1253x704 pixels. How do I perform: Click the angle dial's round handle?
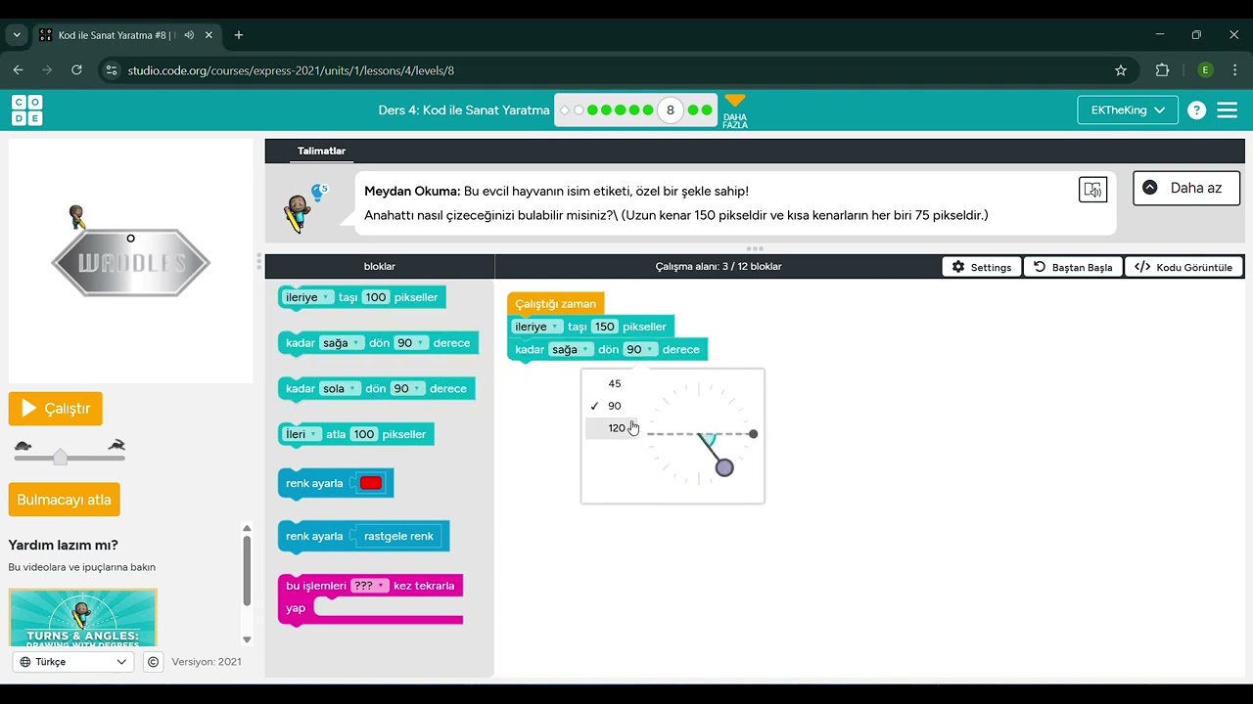[724, 468]
